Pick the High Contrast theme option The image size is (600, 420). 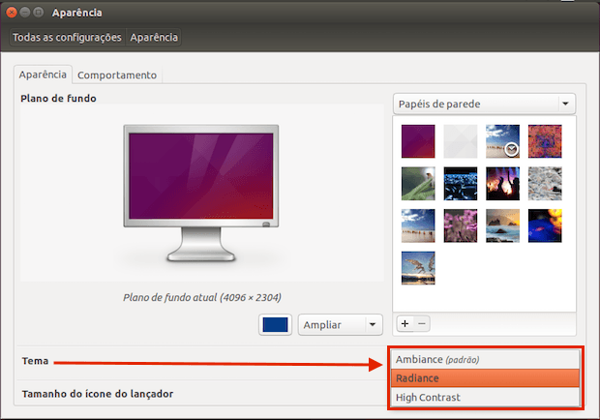pos(485,398)
